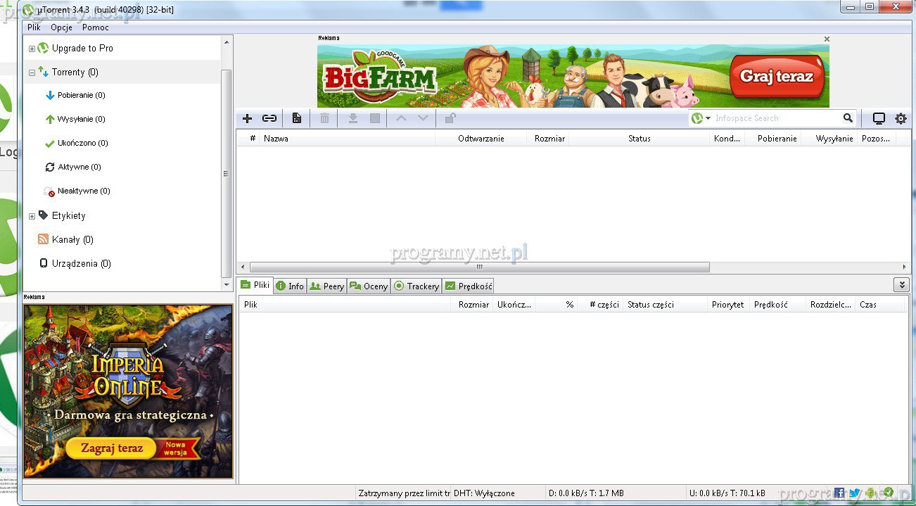Click the Facebook icon in status bar

click(839, 493)
